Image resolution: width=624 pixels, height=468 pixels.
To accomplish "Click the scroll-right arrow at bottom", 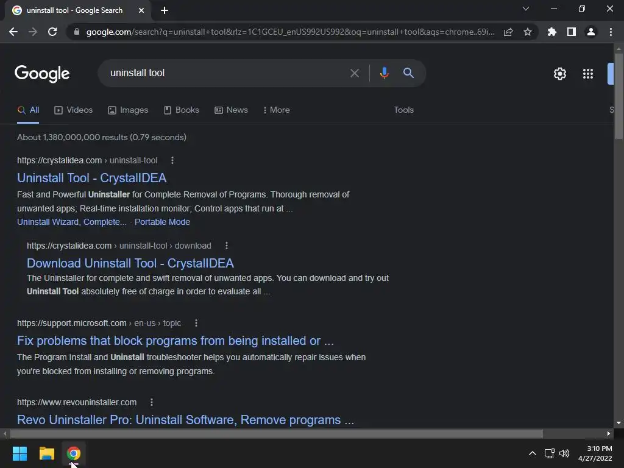I will (x=609, y=433).
